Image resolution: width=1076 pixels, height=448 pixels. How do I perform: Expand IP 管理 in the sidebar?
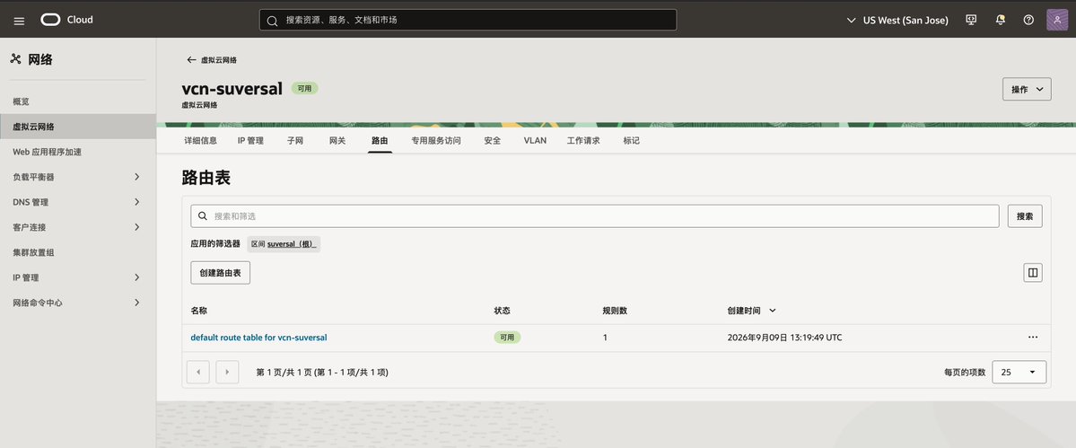(136, 277)
